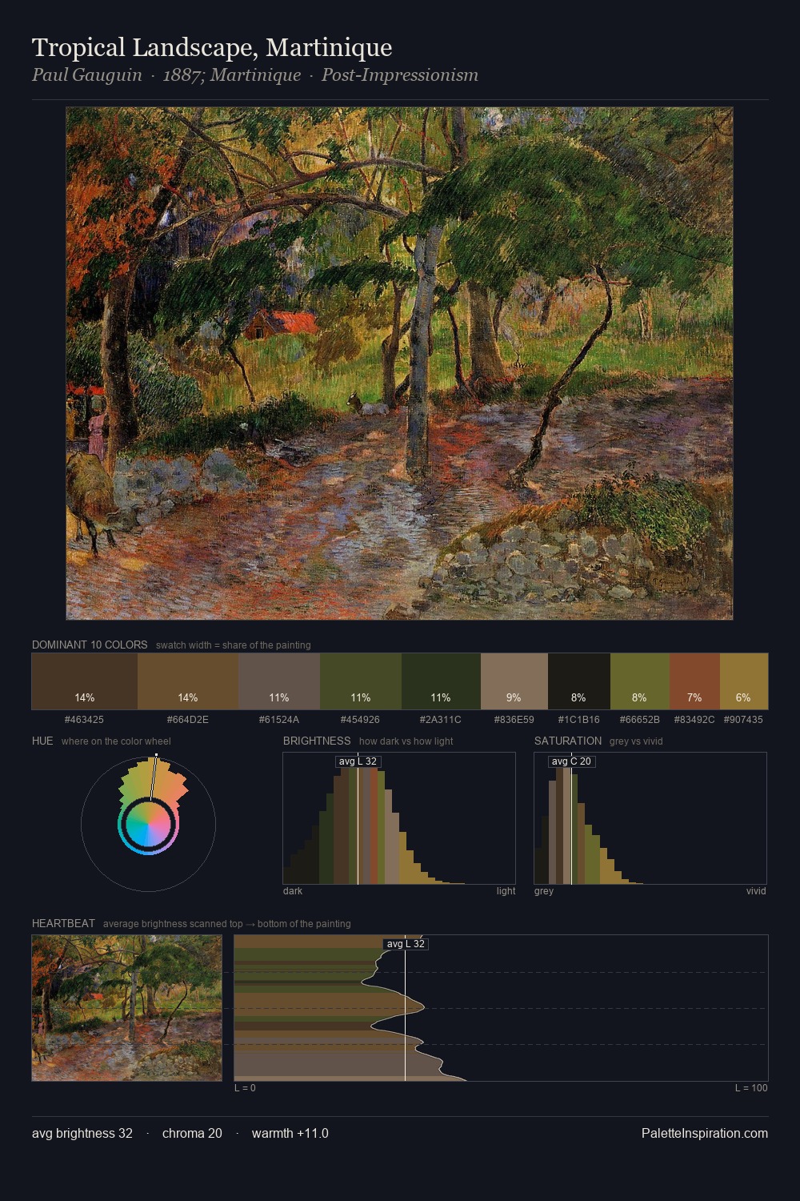This screenshot has width=800, height=1201.
Task: Click the title 'Tropical Landscape, Martinique'
Action: pos(212,48)
